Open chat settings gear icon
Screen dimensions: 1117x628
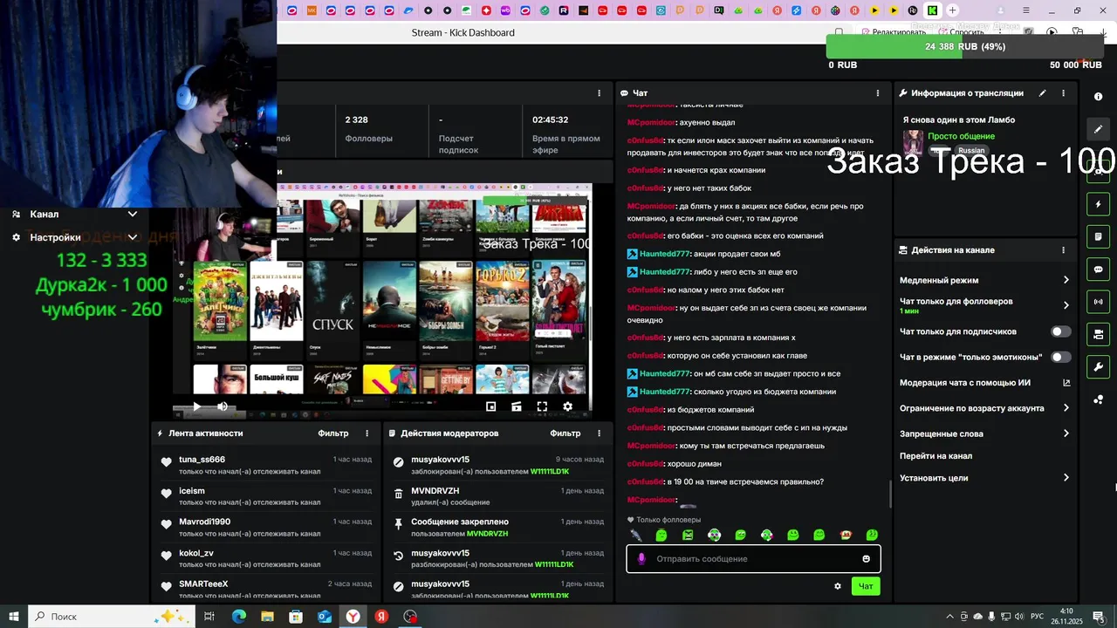tap(838, 586)
